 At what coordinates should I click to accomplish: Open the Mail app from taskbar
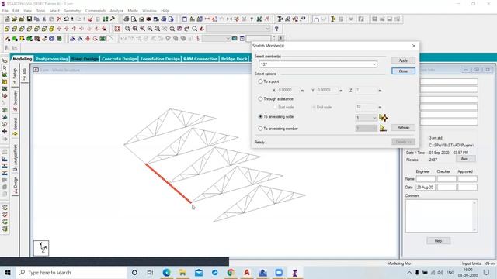coord(199,272)
